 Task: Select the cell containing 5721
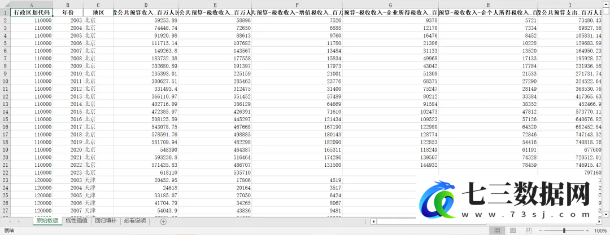488,20
